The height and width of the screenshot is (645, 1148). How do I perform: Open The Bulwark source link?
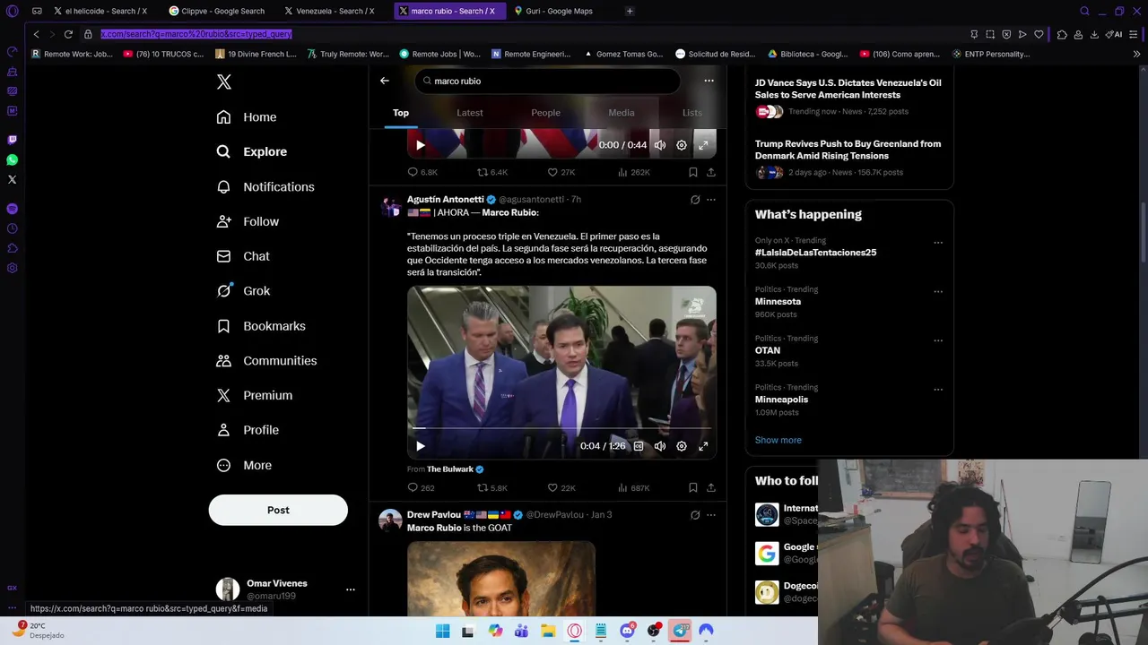455,469
